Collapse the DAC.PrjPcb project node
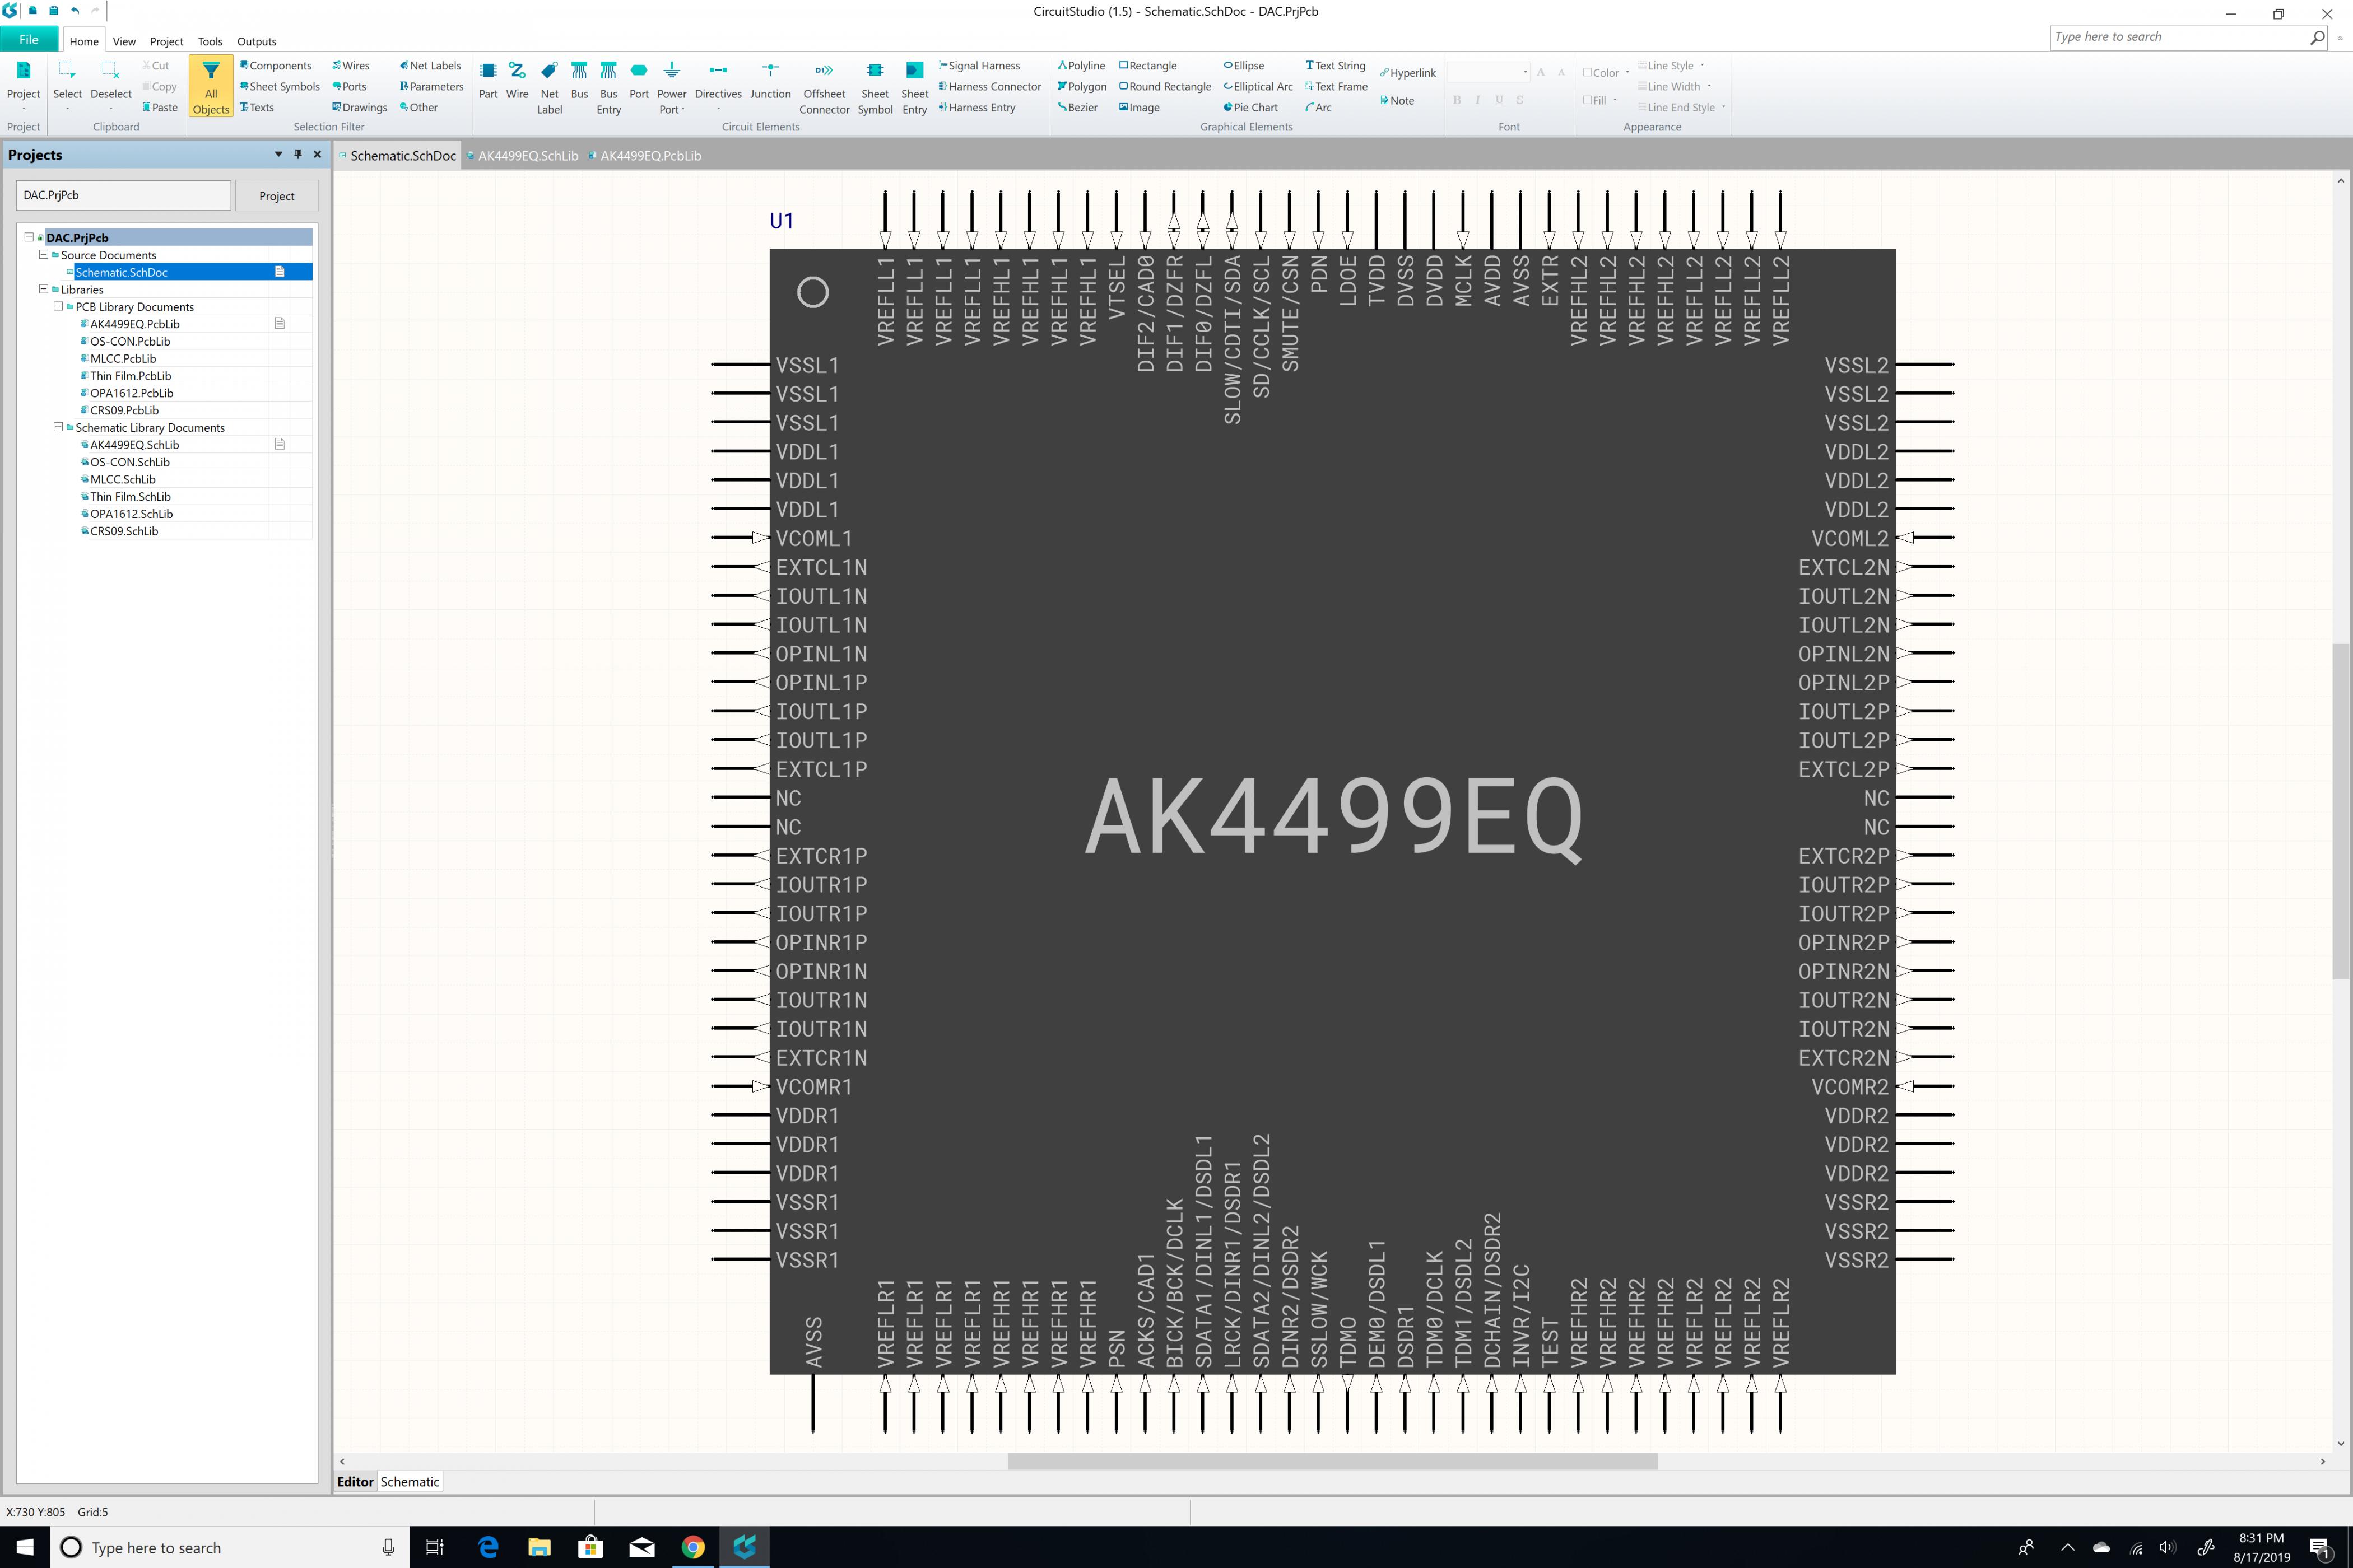2353x1568 pixels. pyautogui.click(x=29, y=237)
